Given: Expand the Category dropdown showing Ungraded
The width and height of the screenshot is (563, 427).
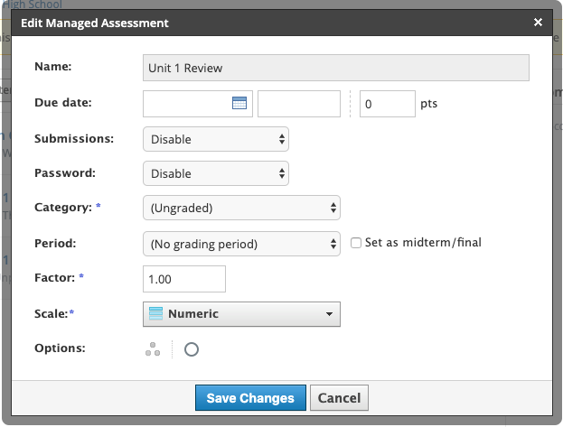Looking at the screenshot, I should [241, 209].
